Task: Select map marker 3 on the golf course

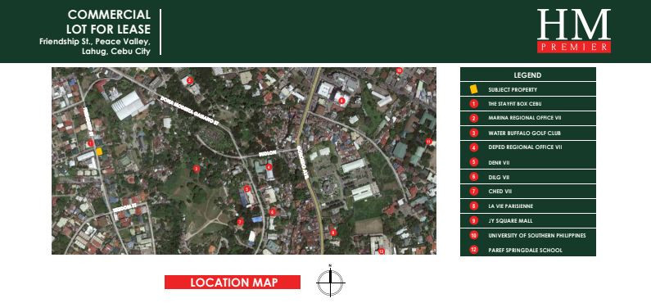Action: (x=197, y=169)
